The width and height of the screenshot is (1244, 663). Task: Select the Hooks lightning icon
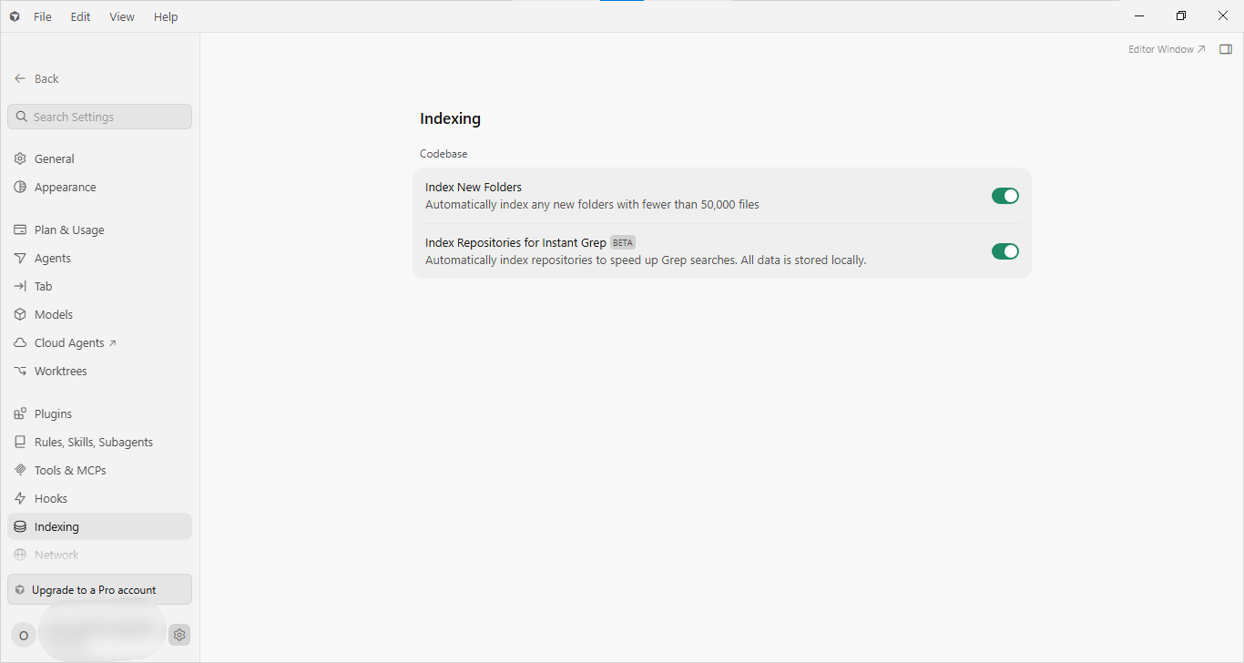coord(20,498)
